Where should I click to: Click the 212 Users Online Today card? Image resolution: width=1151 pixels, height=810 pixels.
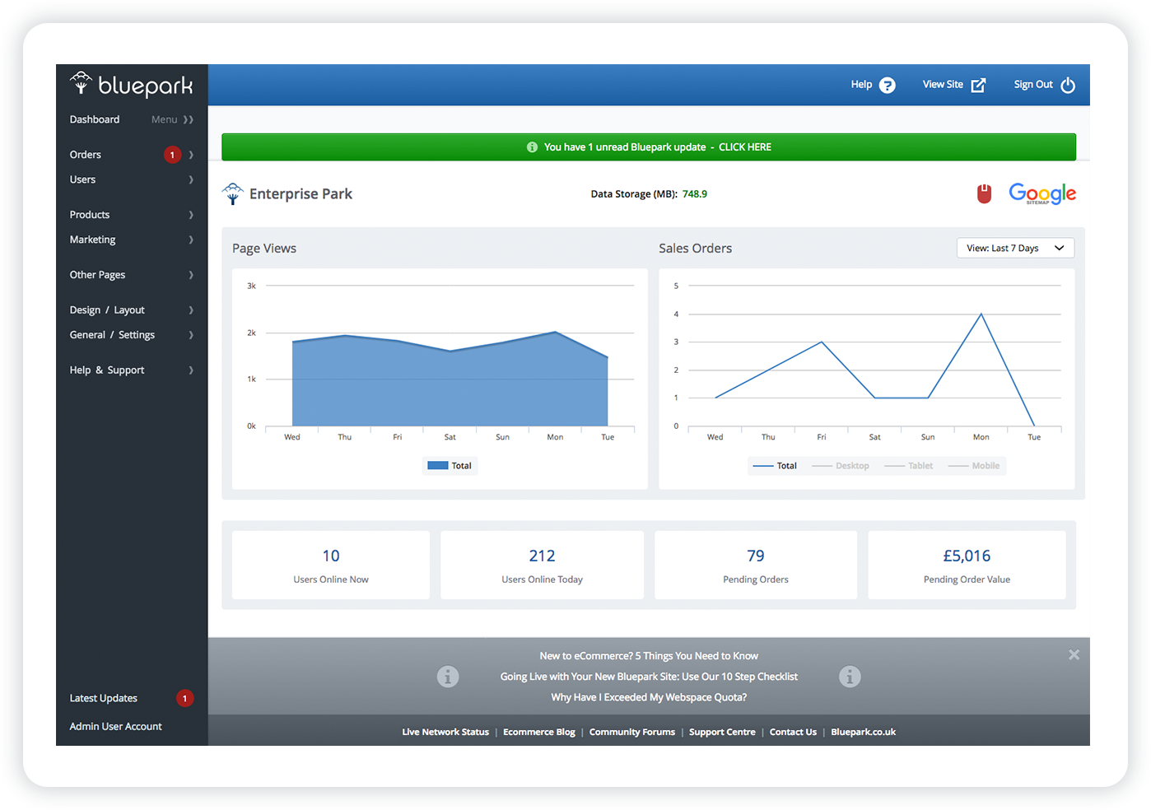(x=542, y=566)
